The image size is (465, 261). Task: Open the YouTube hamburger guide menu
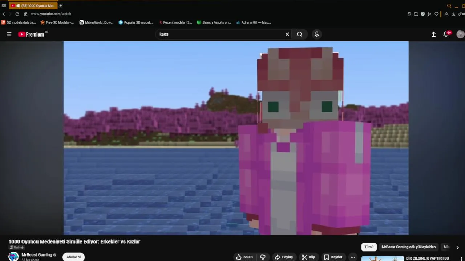[9, 34]
